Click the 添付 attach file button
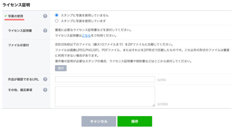Screen dimensions: 237x134 (x=61, y=68)
